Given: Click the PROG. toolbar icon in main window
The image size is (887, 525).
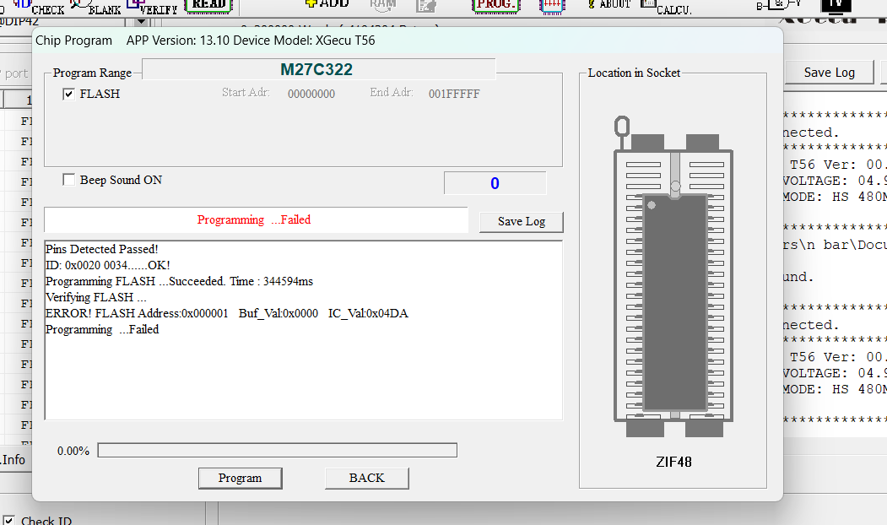Looking at the screenshot, I should point(495,6).
